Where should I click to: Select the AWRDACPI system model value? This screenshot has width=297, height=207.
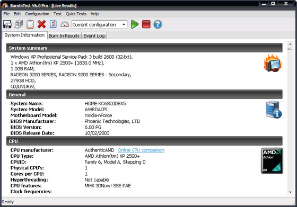point(96,110)
